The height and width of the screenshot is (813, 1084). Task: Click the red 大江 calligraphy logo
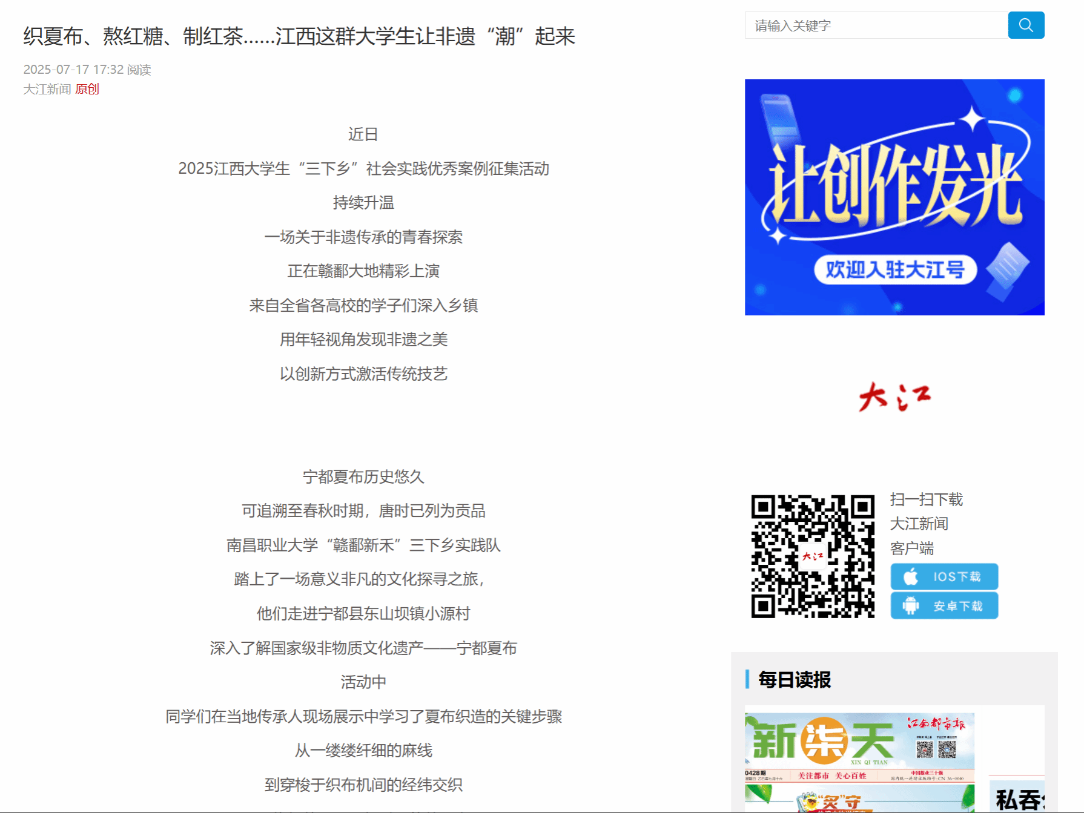point(894,397)
